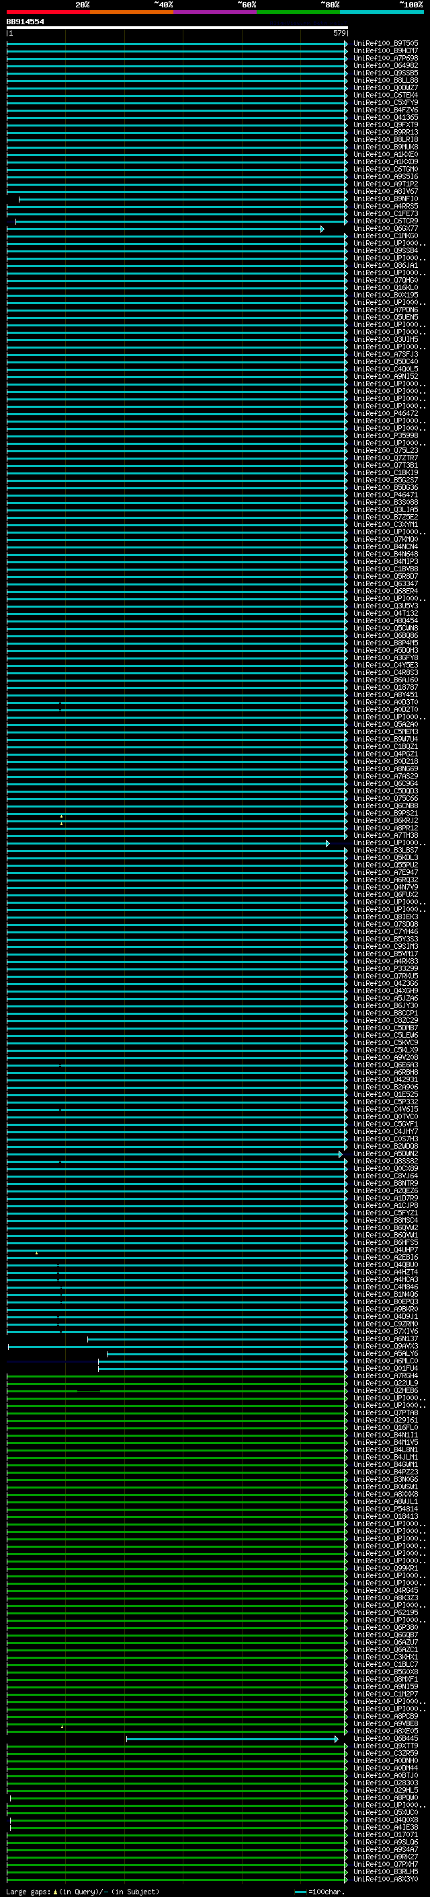Select label UniRef100_C5XFY9

tap(386, 102)
